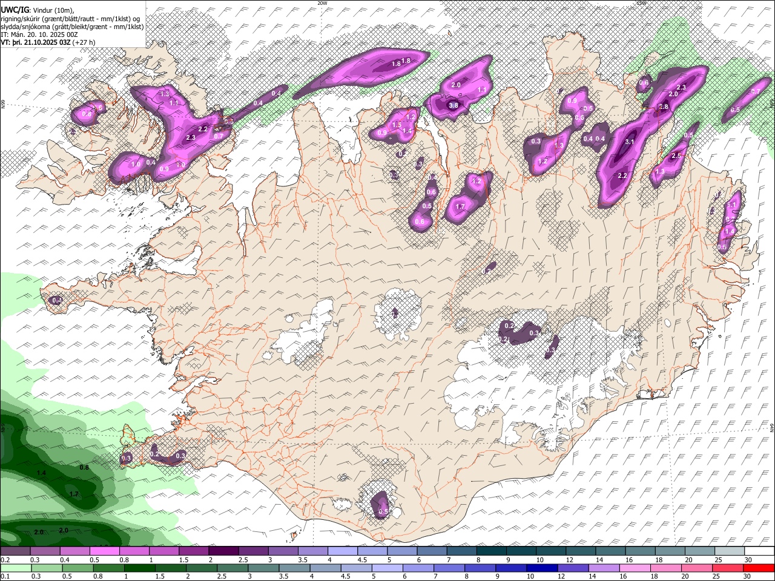Click the '20W' longitude label
The height and width of the screenshot is (581, 775).
[322, 3]
